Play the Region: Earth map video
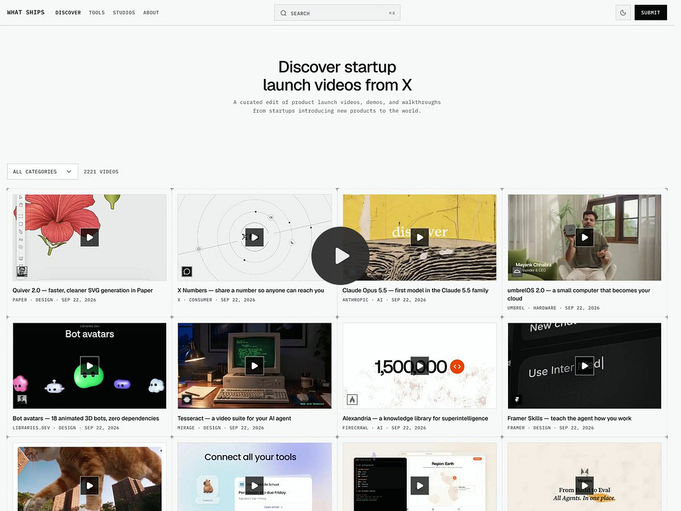 [419, 485]
